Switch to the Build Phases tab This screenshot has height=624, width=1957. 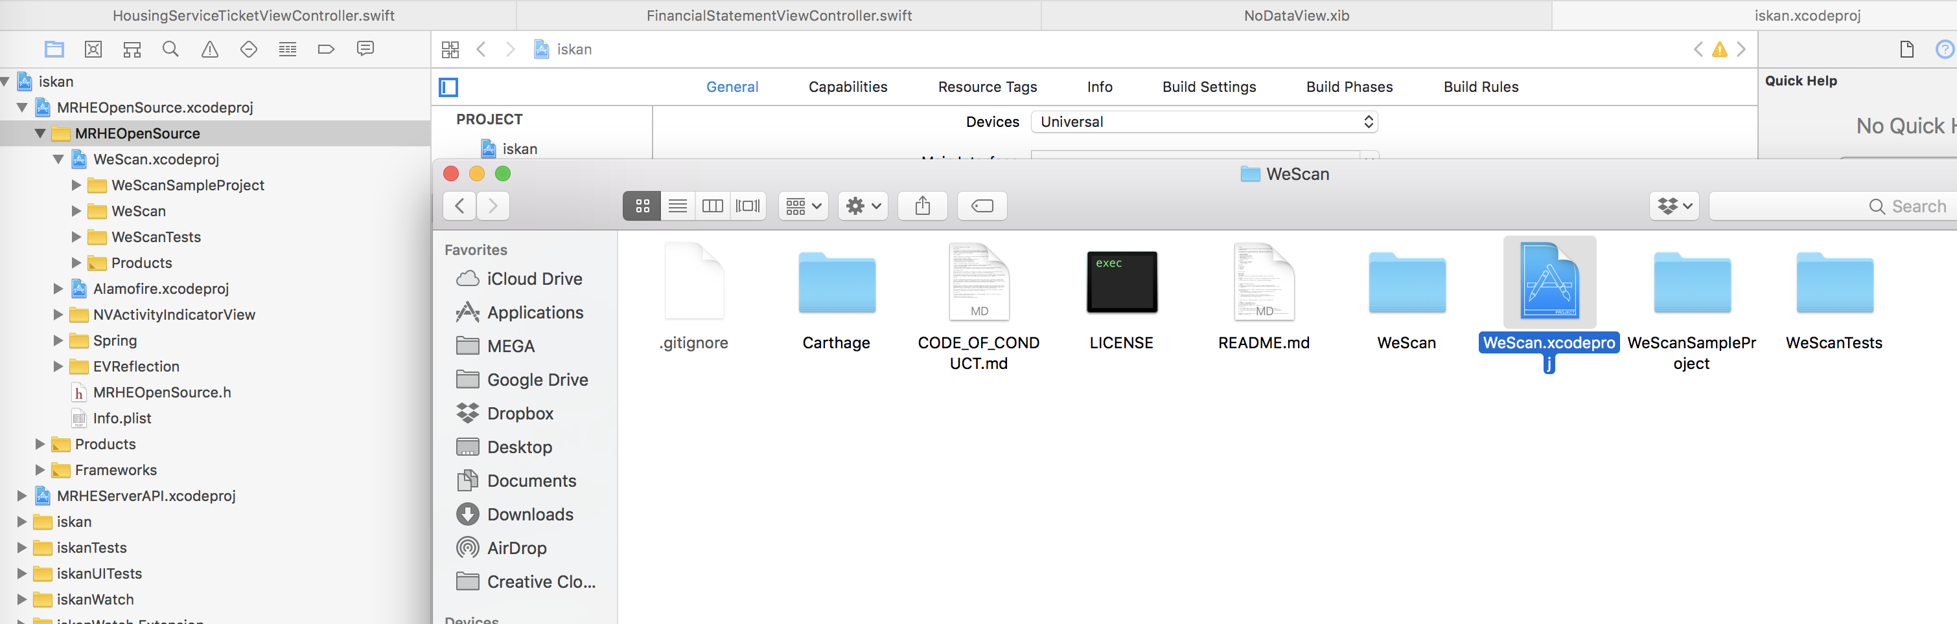point(1349,87)
